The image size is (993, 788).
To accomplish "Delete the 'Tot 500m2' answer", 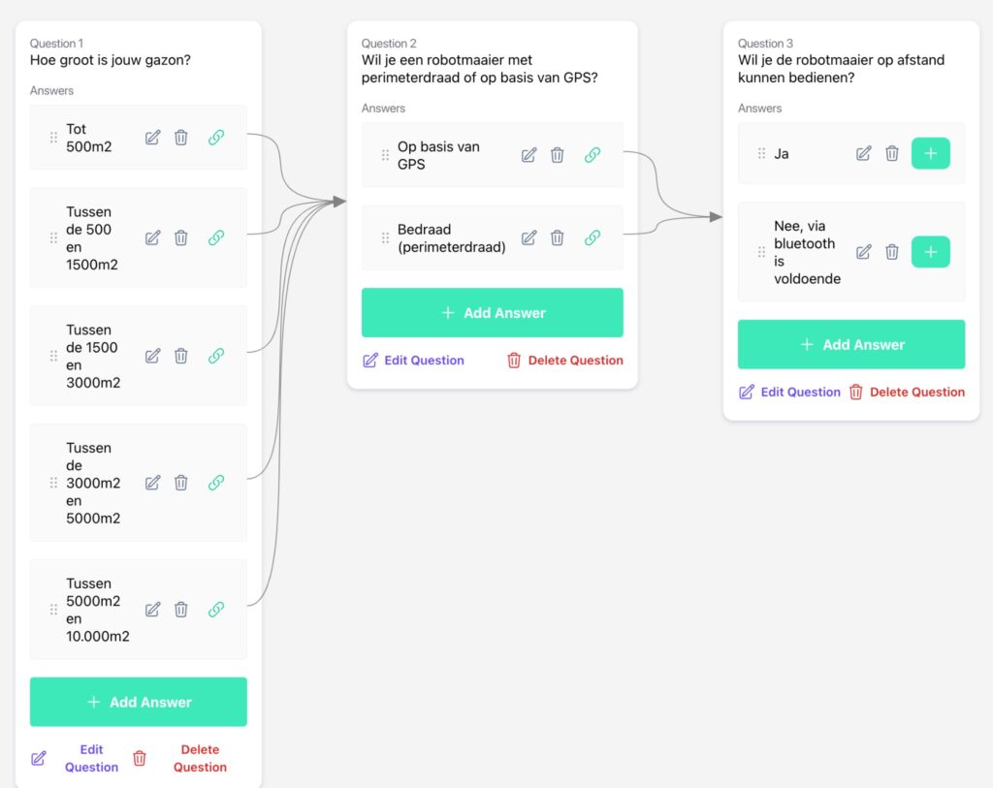I will coord(181,138).
